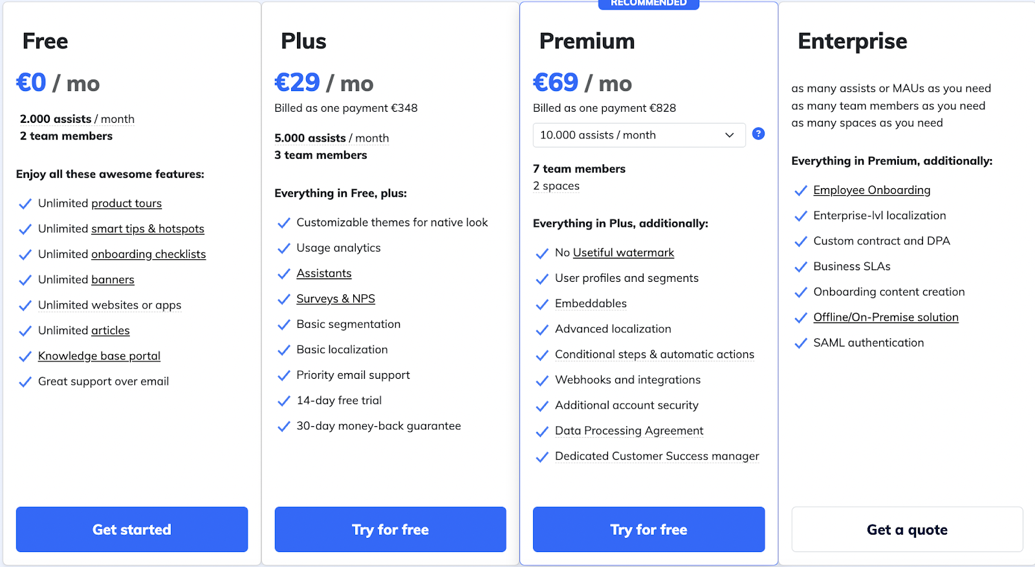Viewport: 1035px width, 567px height.
Task: Click checkmark icon next to Assistants
Action: coord(284,274)
